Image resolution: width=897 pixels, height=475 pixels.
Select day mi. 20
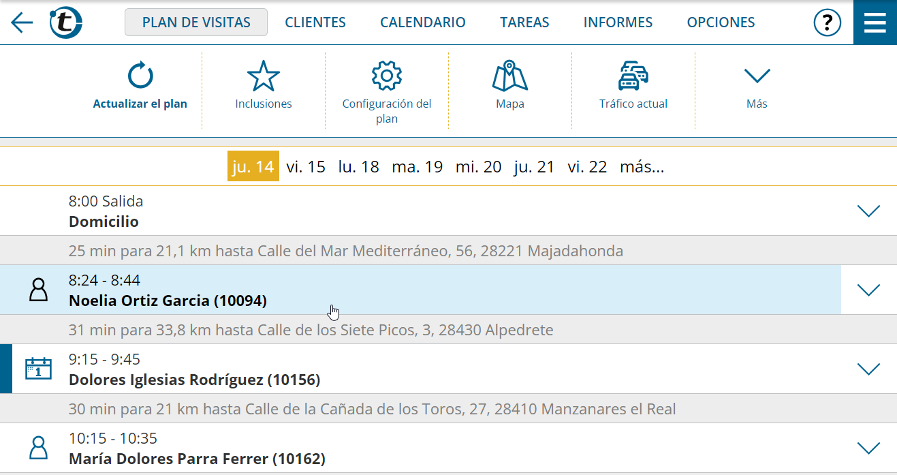478,167
